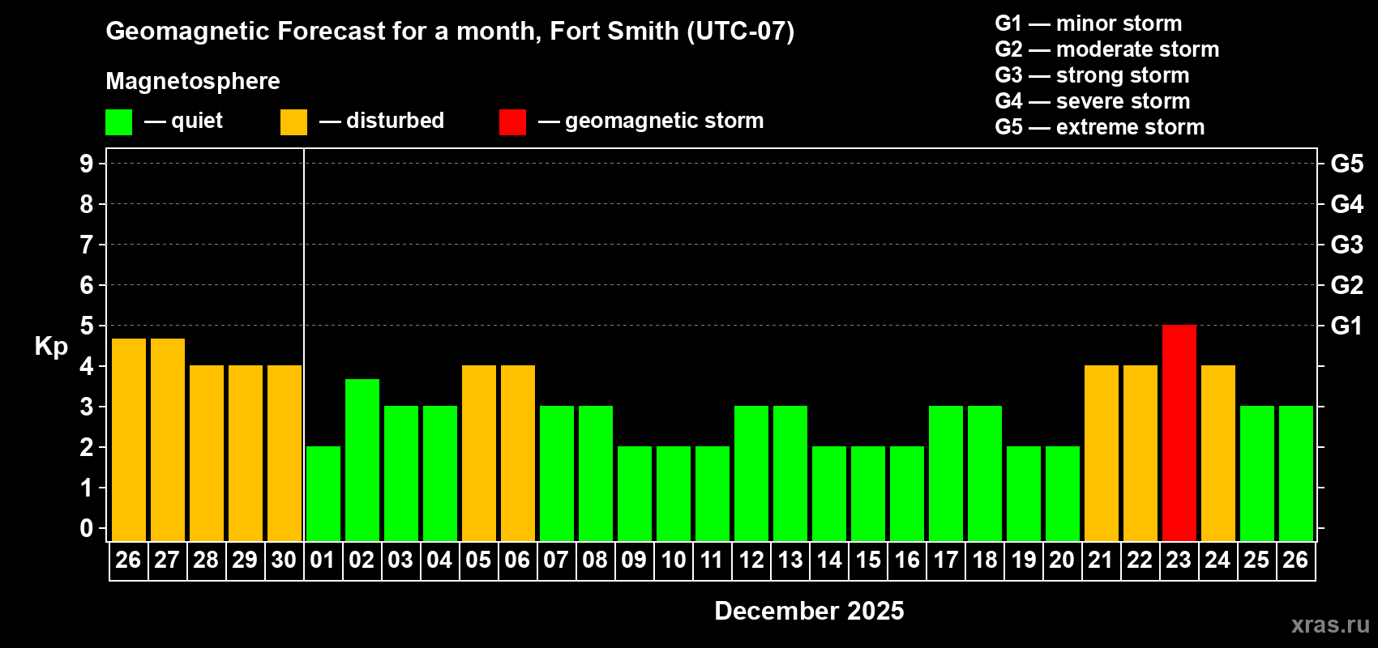Click the December 2025 month label

tap(809, 611)
